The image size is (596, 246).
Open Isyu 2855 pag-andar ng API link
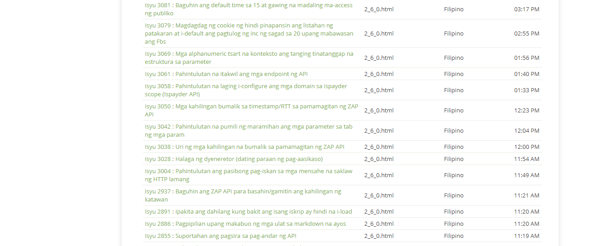click(221, 236)
